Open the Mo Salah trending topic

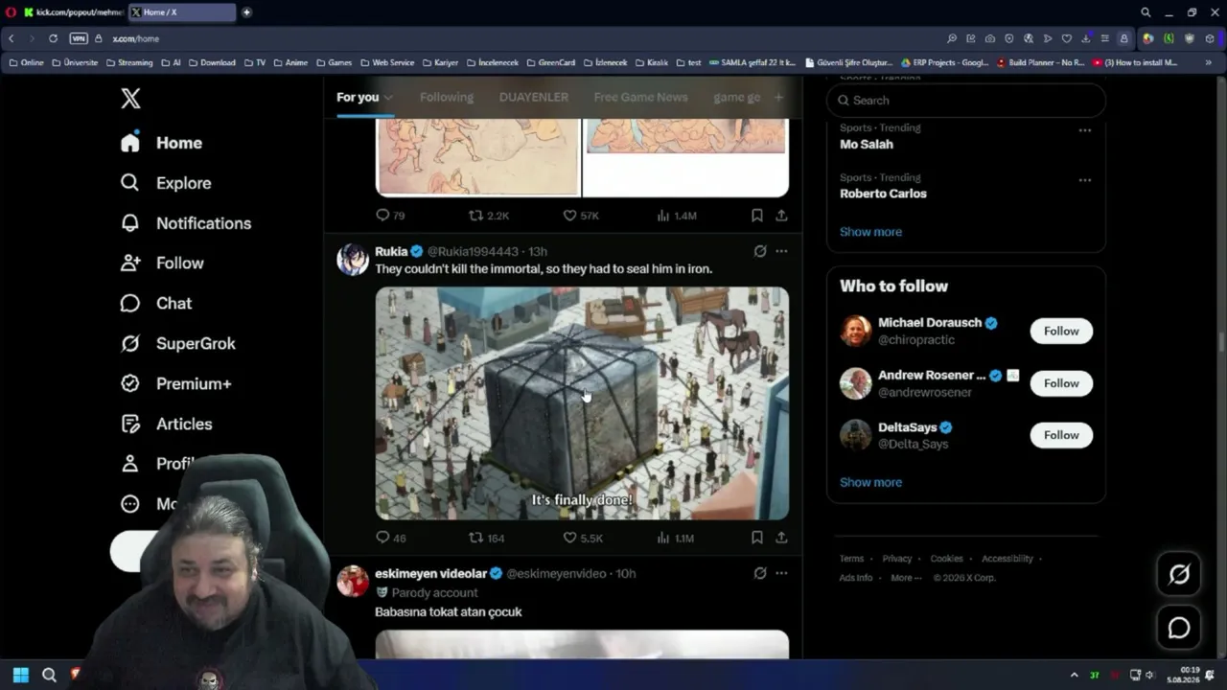[x=867, y=144]
